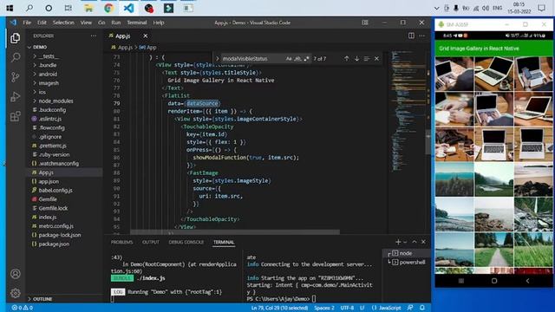Go to previous find match
555x312 pixels.
tap(347, 59)
